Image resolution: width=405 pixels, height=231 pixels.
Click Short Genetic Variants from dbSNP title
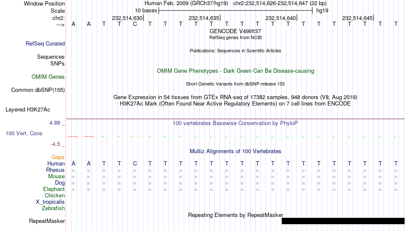coord(235,84)
